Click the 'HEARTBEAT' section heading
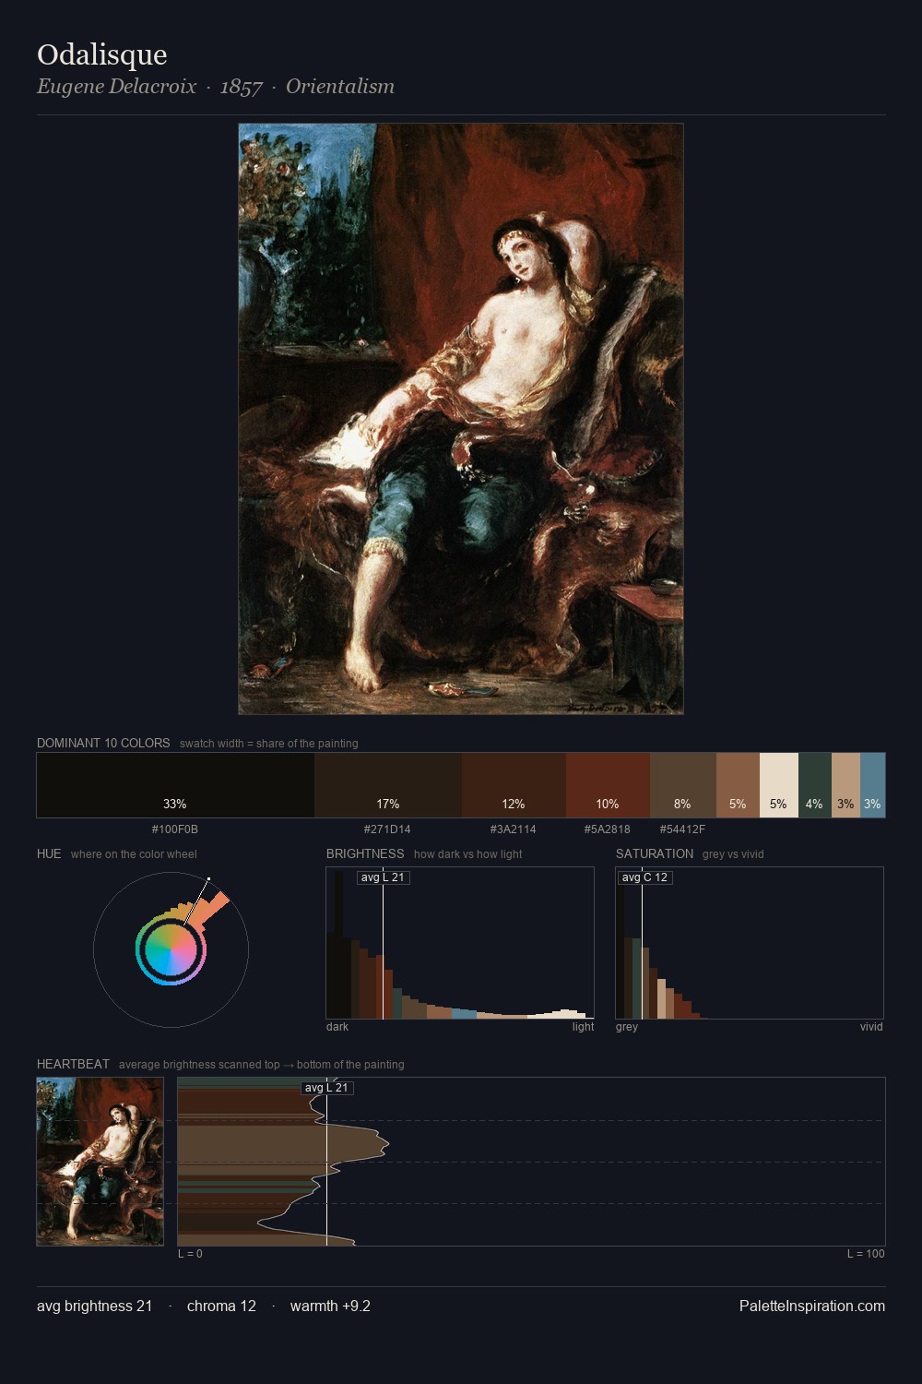 [x=73, y=1064]
